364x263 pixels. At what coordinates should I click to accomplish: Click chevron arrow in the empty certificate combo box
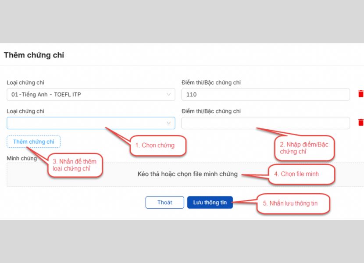click(169, 124)
